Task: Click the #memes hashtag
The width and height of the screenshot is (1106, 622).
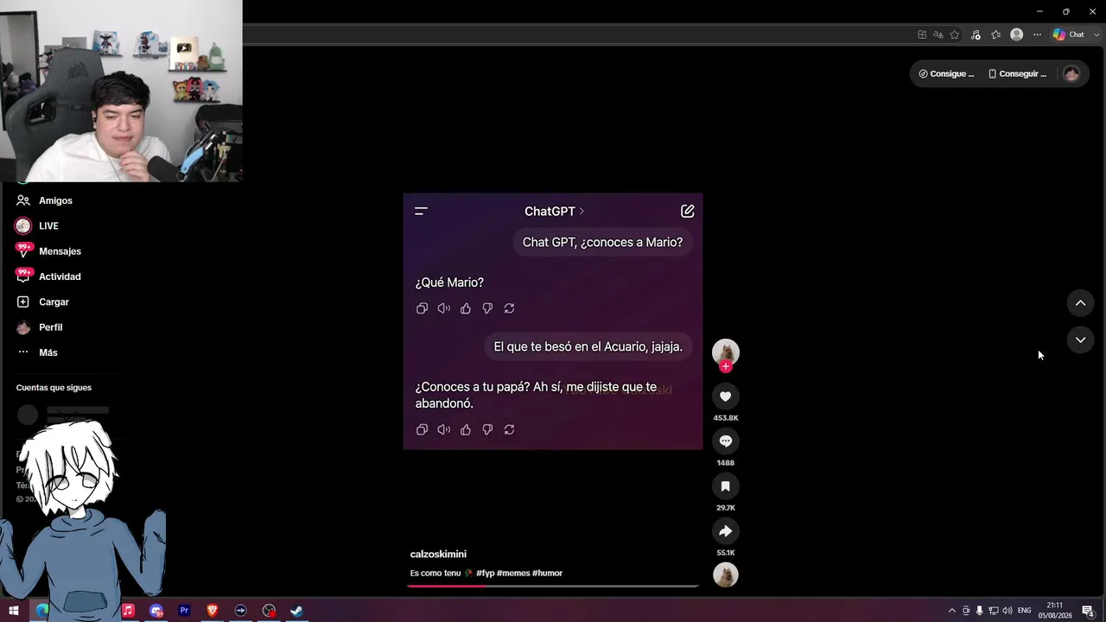Action: click(513, 574)
